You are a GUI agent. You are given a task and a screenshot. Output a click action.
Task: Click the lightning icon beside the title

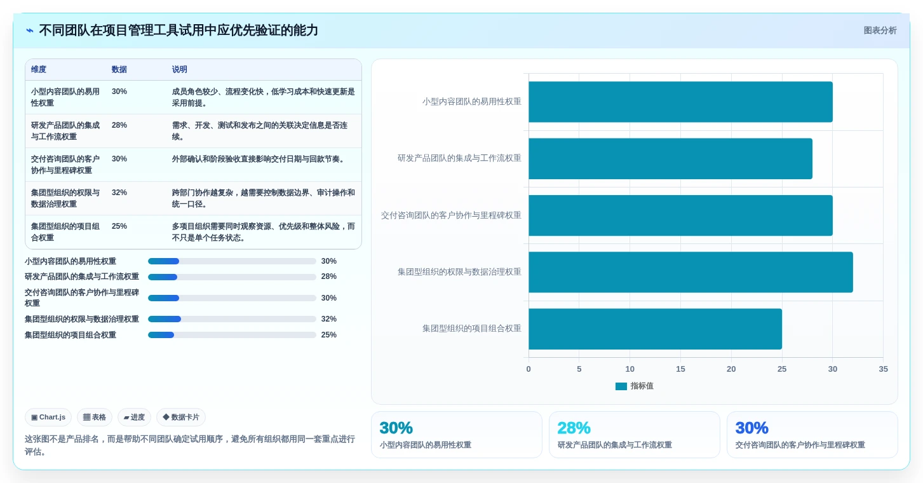click(30, 31)
